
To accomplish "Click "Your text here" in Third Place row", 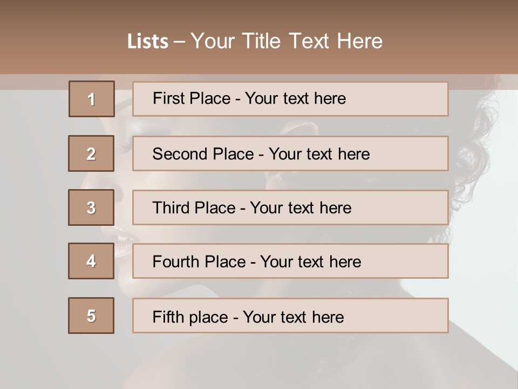I will [x=301, y=208].
